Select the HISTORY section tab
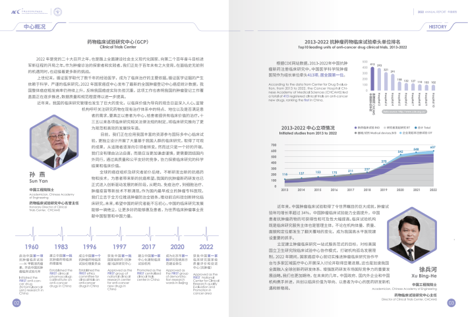 (x=438, y=26)
